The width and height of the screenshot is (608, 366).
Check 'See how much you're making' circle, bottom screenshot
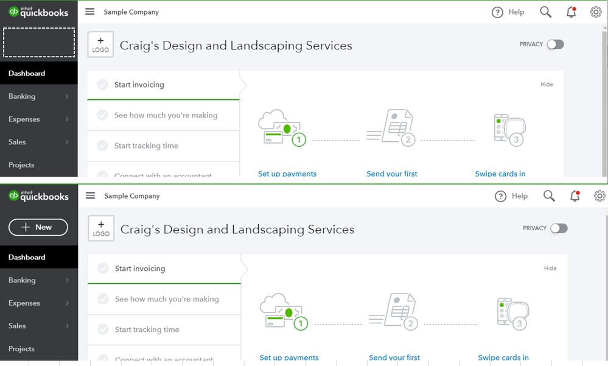click(x=103, y=299)
